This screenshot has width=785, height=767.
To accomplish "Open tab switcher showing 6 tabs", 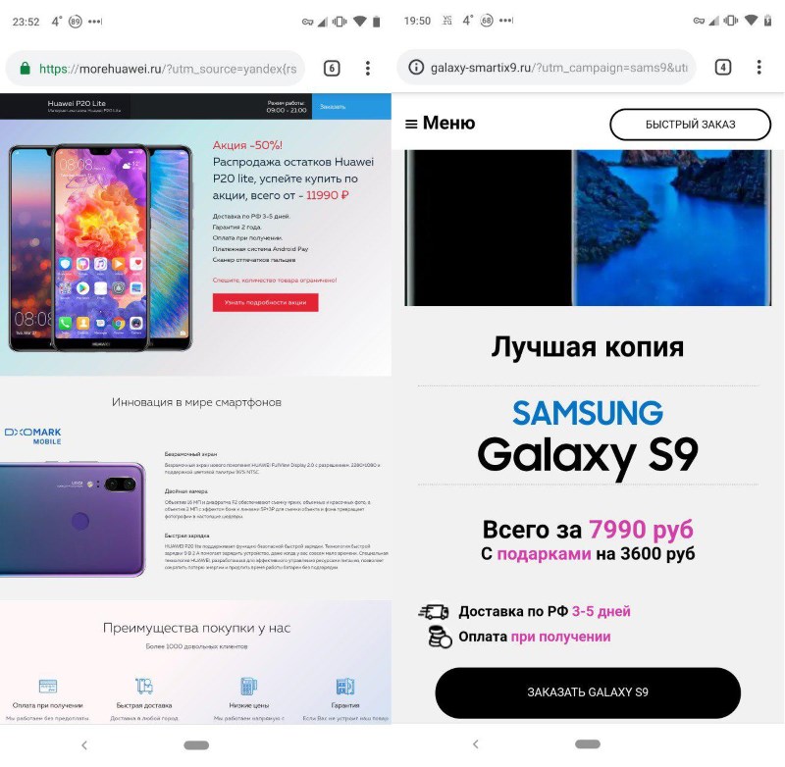I will pos(332,68).
